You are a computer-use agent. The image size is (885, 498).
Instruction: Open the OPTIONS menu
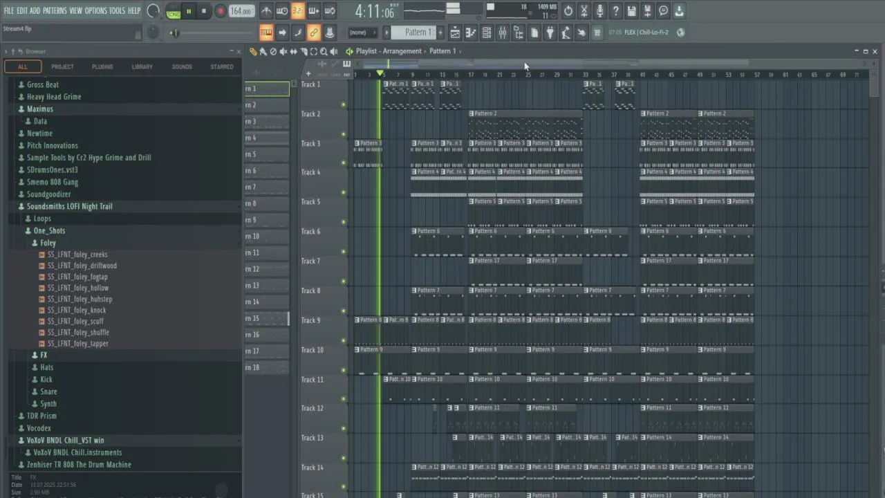(96, 10)
